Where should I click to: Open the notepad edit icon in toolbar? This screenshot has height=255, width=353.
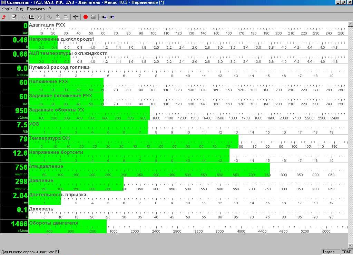14,17
